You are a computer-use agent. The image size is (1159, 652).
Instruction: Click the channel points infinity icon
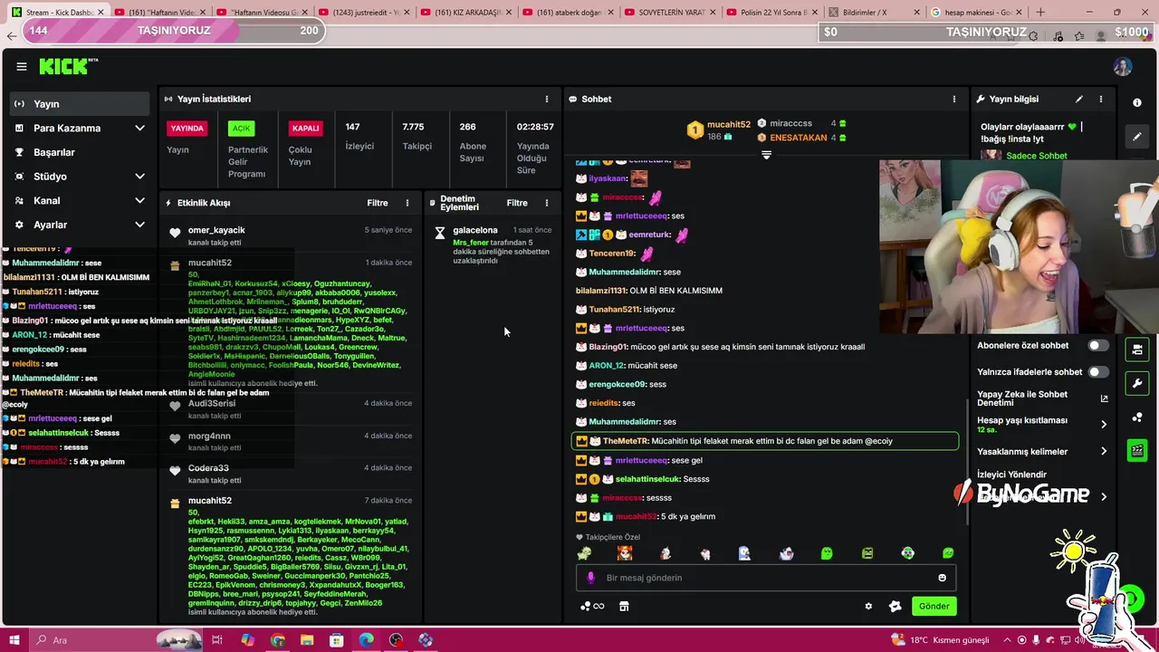[592, 606]
